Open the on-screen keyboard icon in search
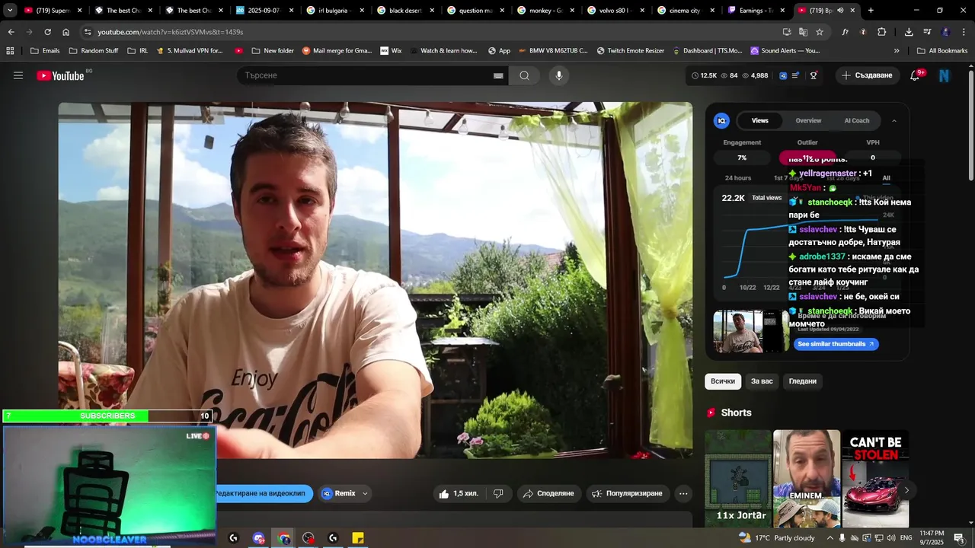 tap(498, 75)
